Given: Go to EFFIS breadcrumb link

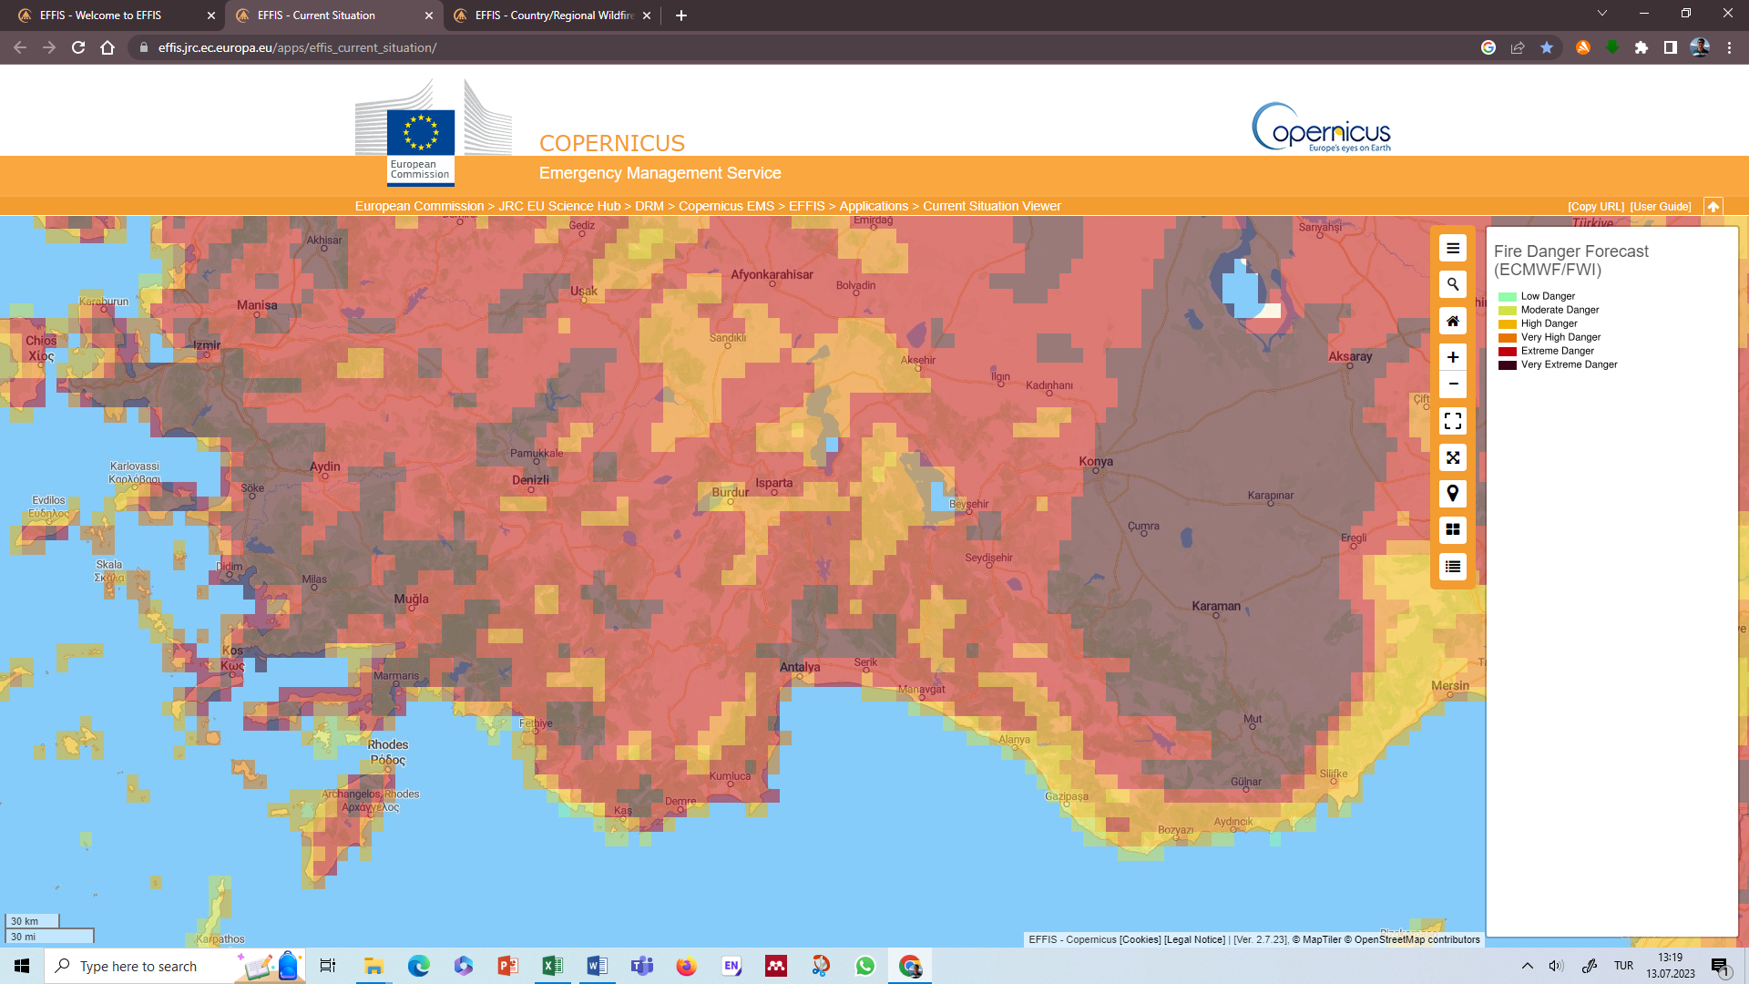Looking at the screenshot, I should 806,206.
